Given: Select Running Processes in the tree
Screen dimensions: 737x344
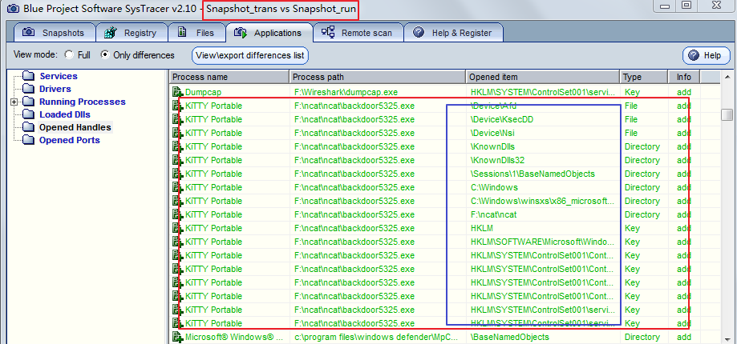Looking at the screenshot, I should click(x=83, y=102).
